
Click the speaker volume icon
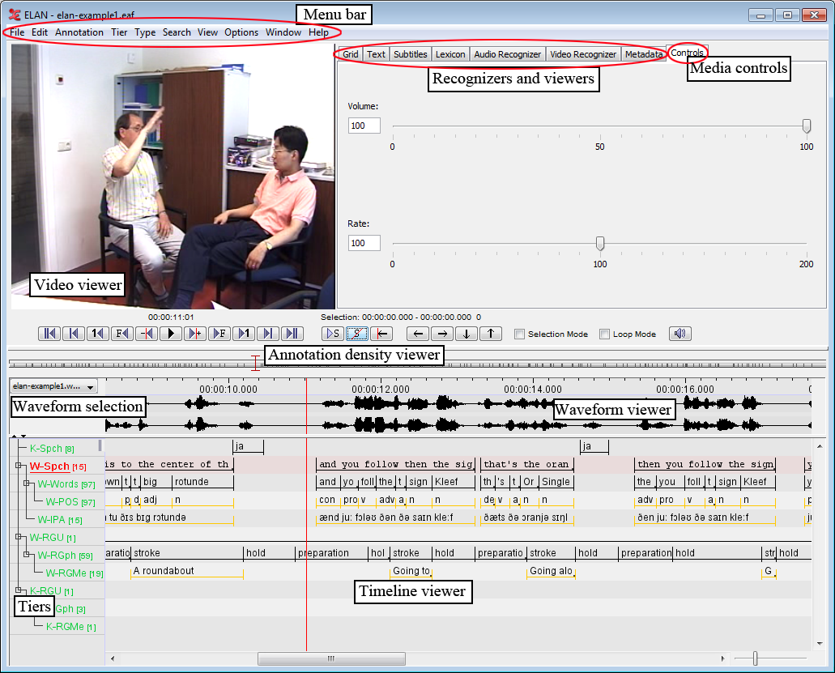click(680, 333)
